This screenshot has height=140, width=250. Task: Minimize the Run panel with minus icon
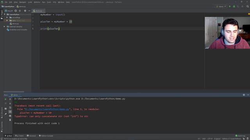(x=248, y=95)
